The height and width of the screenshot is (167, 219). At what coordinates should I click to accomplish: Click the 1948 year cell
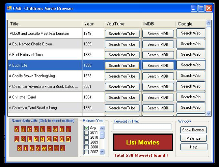point(93,33)
